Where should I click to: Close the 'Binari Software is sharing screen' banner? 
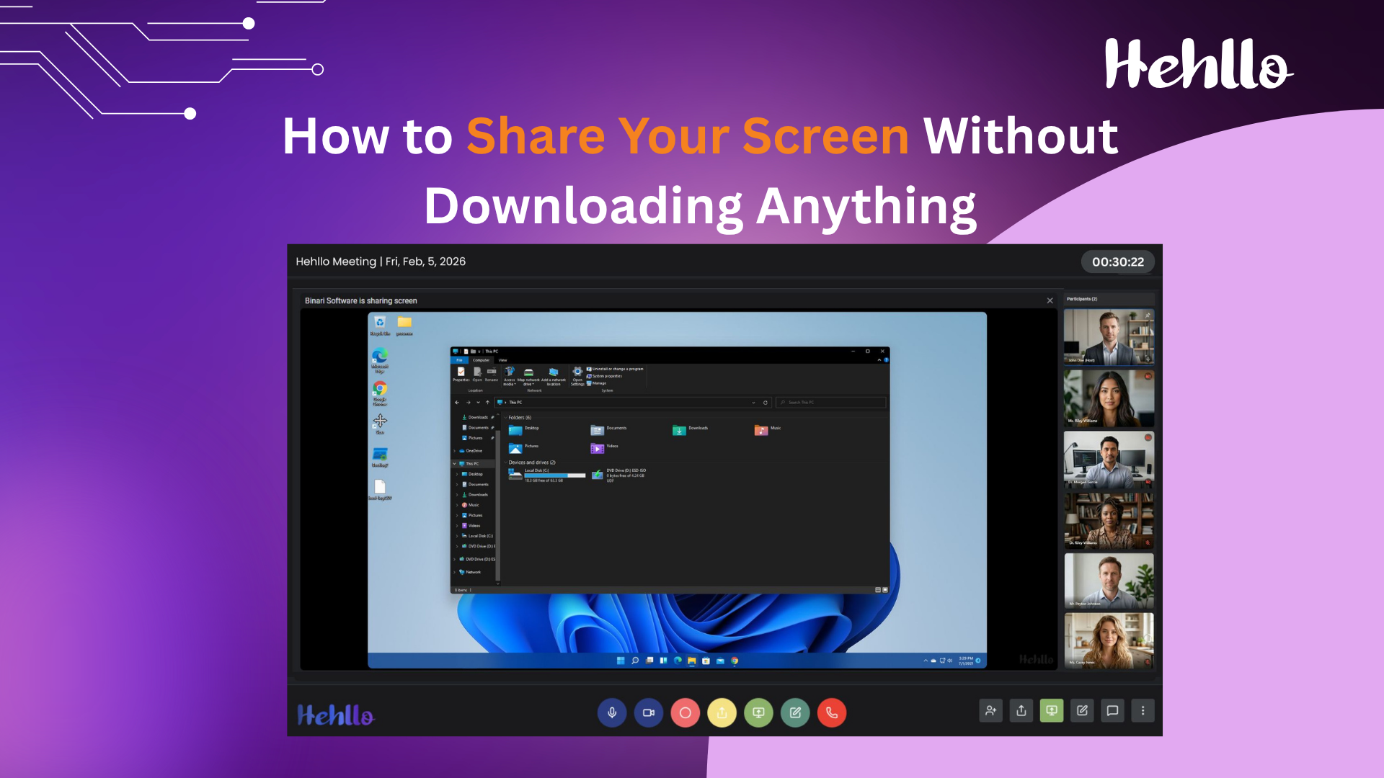coord(1050,300)
